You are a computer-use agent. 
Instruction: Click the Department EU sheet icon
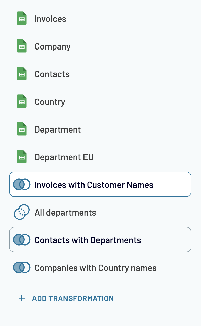pyautogui.click(x=22, y=157)
